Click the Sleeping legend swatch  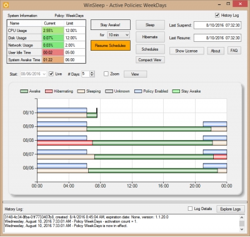[x=81, y=91]
